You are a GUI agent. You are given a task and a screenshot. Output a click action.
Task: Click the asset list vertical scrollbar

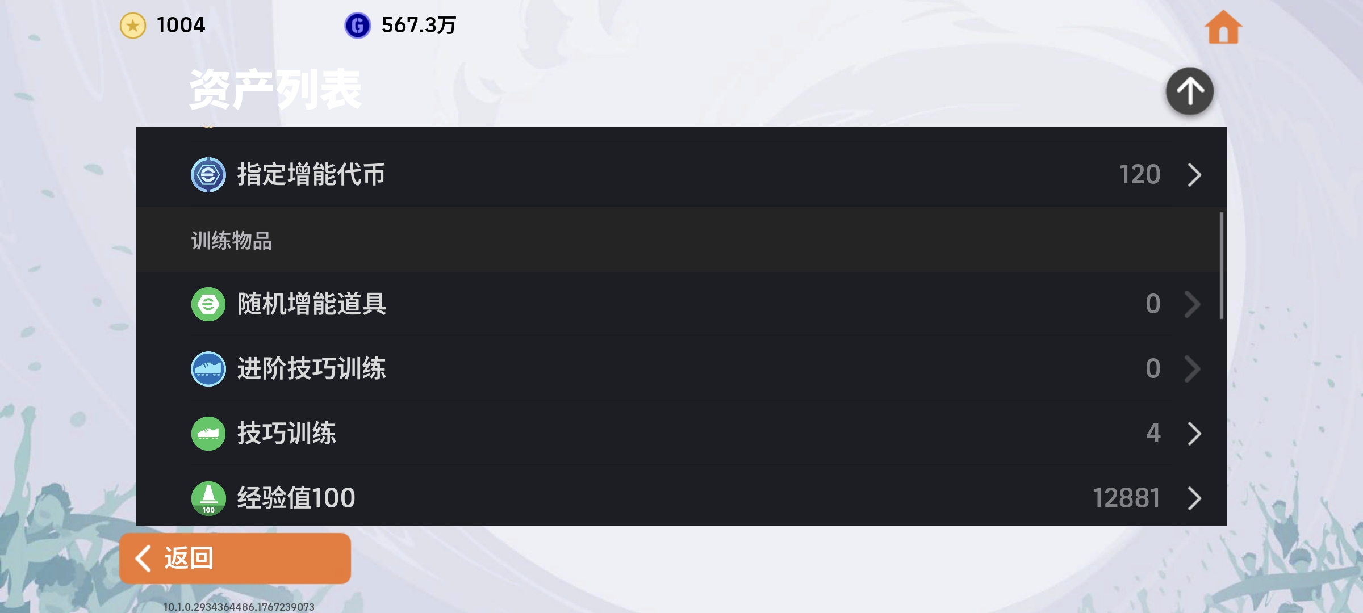[x=1221, y=266]
